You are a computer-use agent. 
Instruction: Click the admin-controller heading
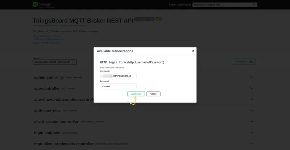[x=49, y=77]
